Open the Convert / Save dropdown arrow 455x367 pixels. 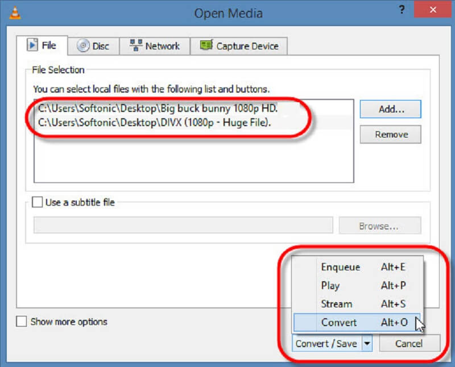click(367, 343)
